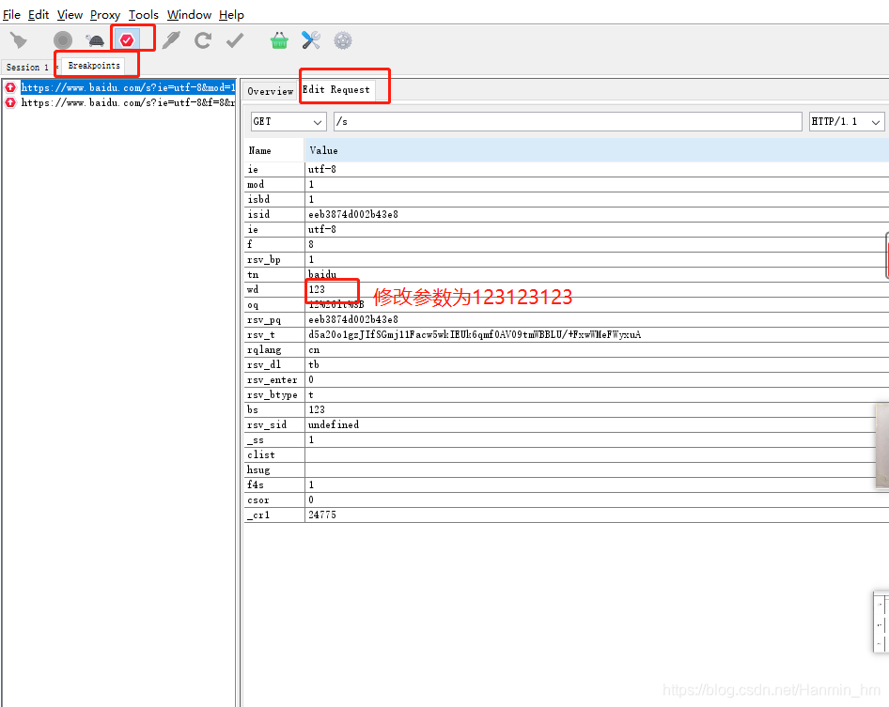
Task: Click the mod parameter name cell
Action: (274, 184)
